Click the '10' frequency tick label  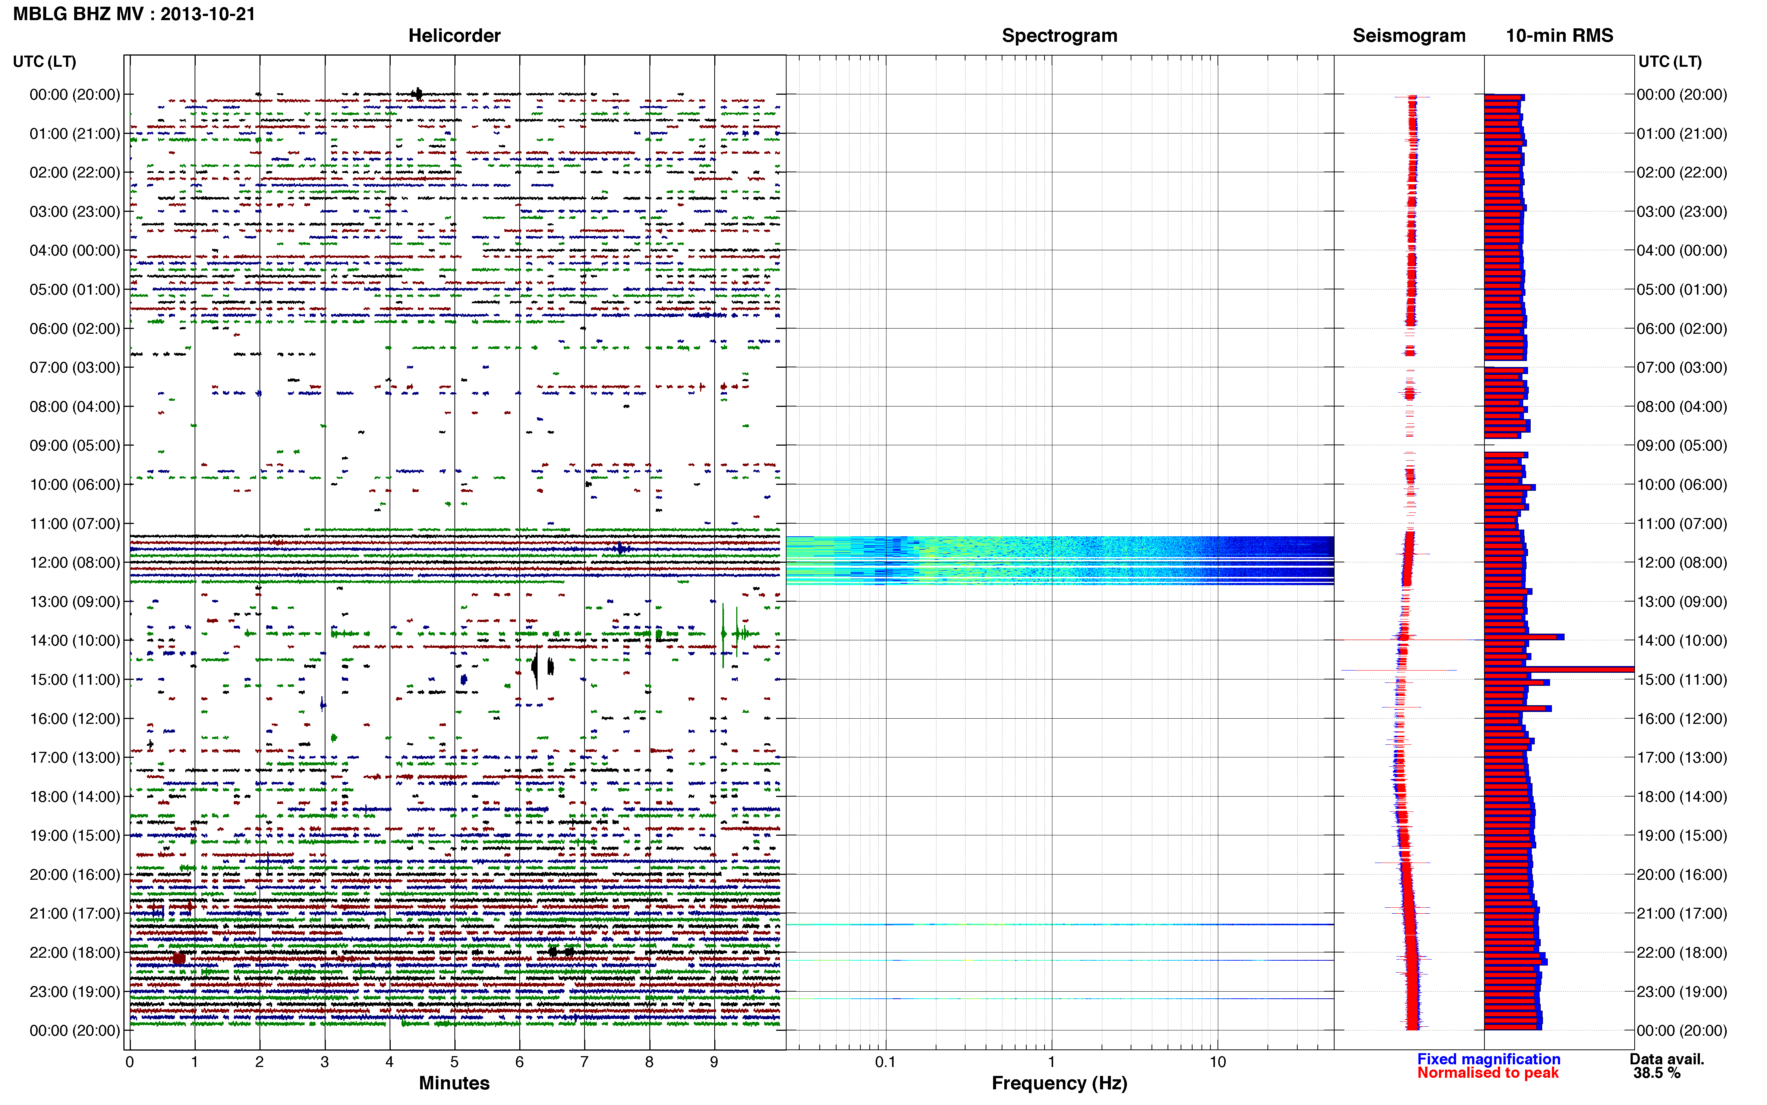click(x=1217, y=1061)
